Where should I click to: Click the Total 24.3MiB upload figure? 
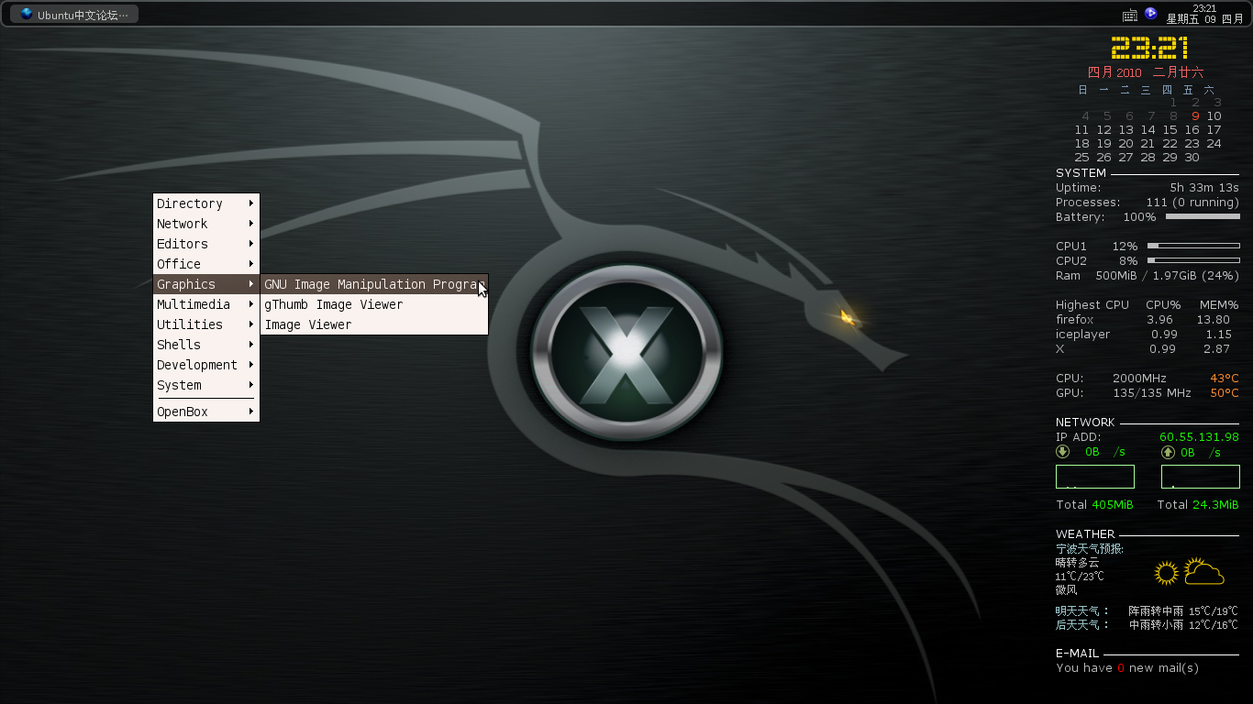pos(1198,505)
